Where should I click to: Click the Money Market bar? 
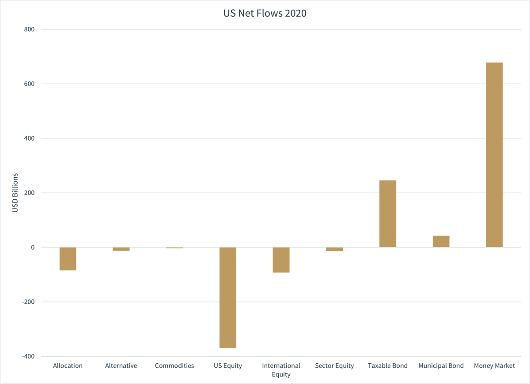[494, 155]
